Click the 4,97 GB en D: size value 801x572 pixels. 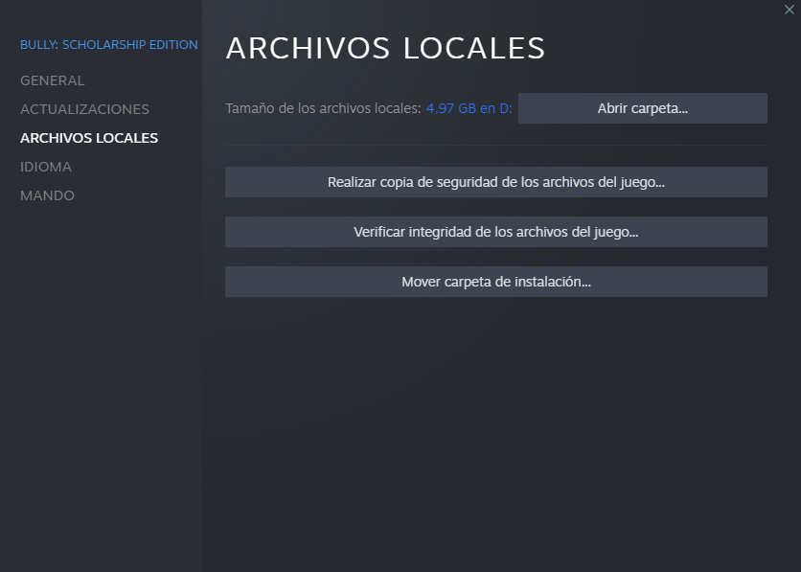469,108
